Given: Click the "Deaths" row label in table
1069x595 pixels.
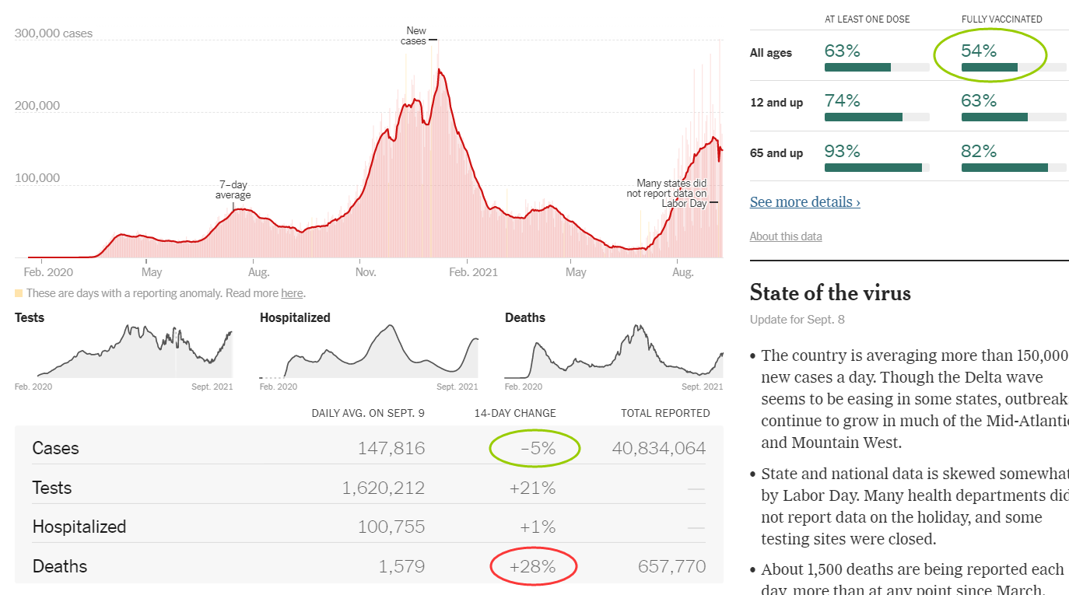Looking at the screenshot, I should pyautogui.click(x=60, y=566).
